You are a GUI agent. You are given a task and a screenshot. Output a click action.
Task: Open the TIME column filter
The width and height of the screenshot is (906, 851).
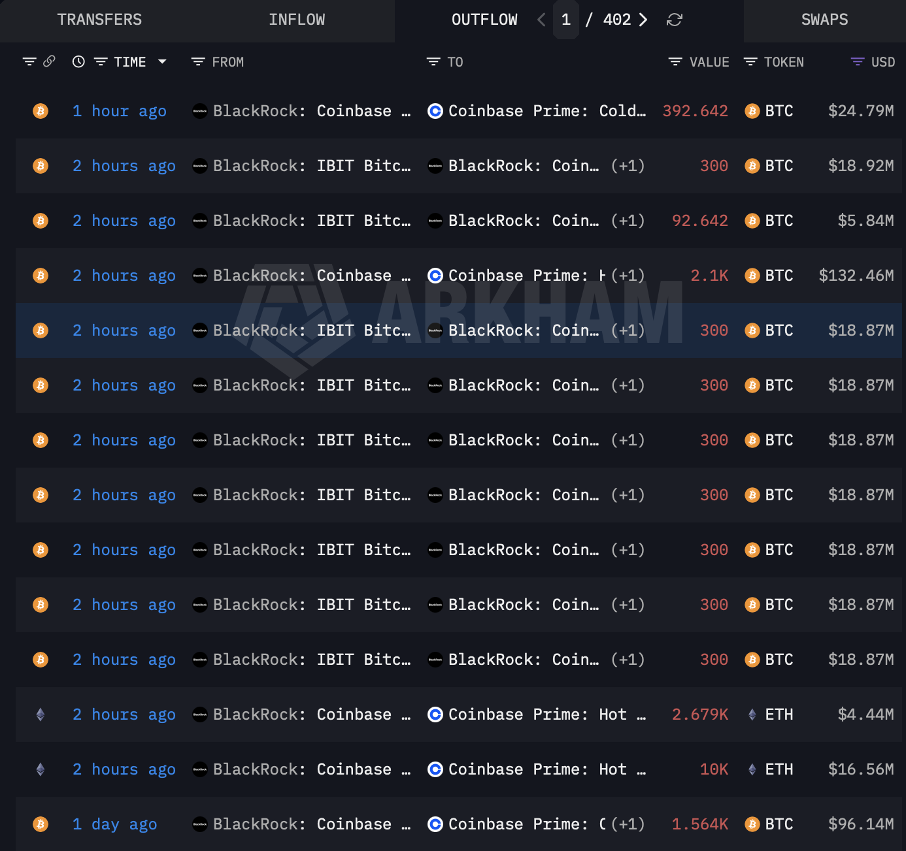(101, 62)
